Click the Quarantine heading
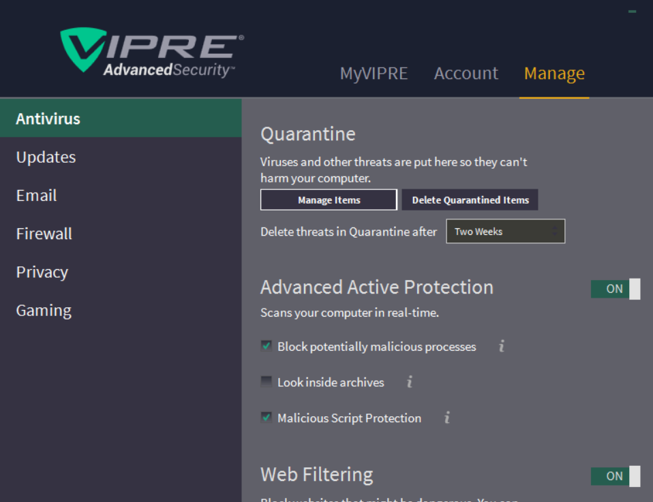The width and height of the screenshot is (653, 502). point(308,134)
